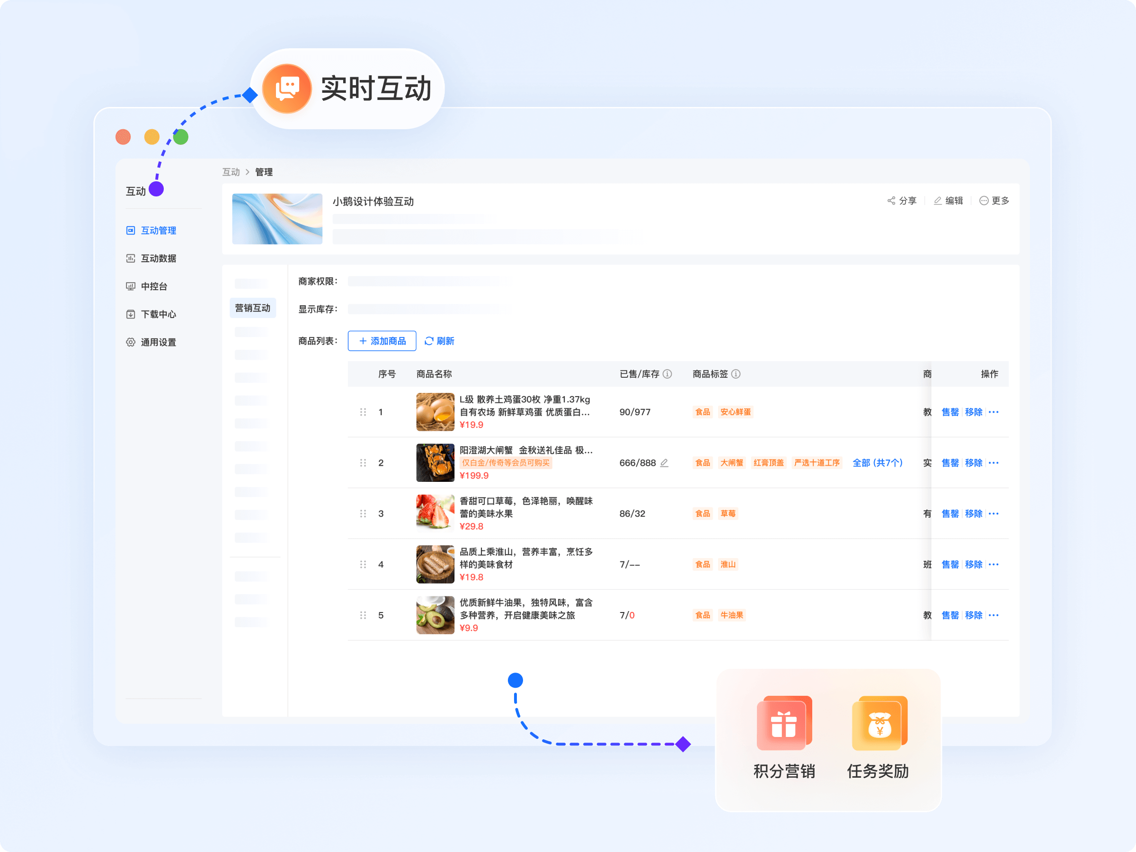This screenshot has width=1136, height=852.
Task: Click the 添加商品 button
Action: point(382,341)
